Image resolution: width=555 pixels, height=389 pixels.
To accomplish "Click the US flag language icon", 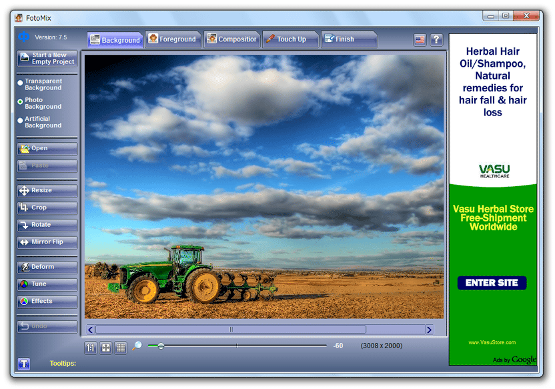I will (420, 40).
